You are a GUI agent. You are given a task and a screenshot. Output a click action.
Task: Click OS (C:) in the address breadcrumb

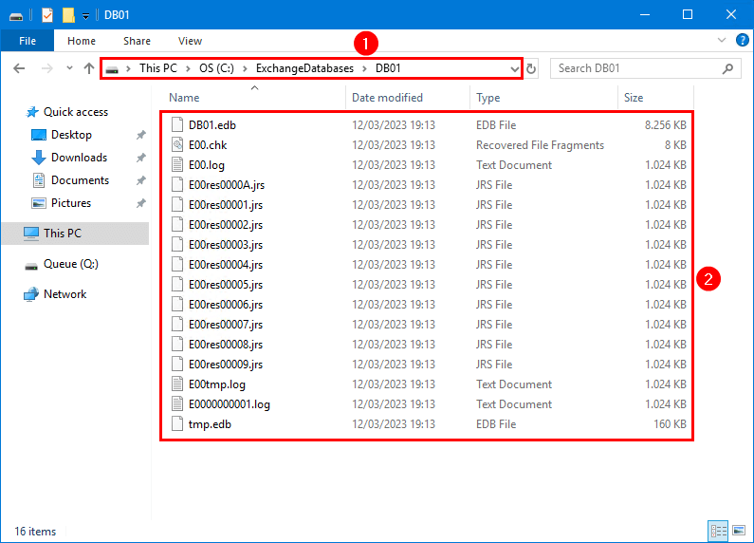(x=217, y=68)
